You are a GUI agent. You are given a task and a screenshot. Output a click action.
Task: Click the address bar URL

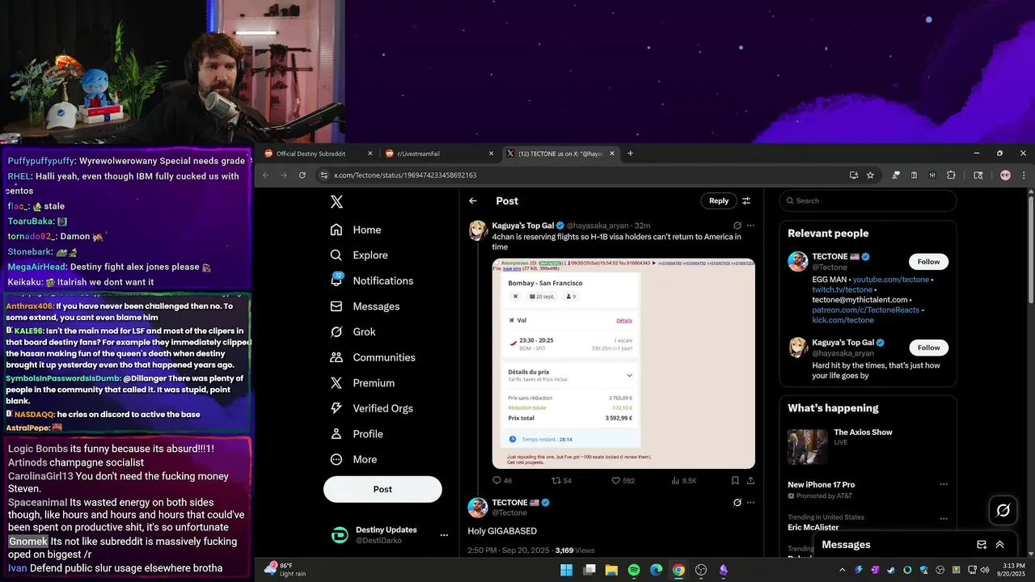[405, 175]
